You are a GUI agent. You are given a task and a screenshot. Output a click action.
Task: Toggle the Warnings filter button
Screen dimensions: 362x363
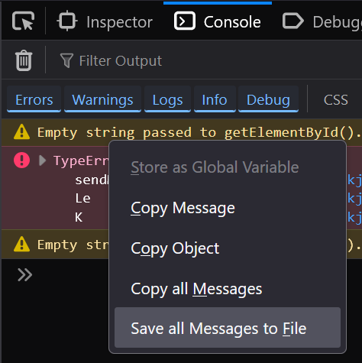point(102,99)
